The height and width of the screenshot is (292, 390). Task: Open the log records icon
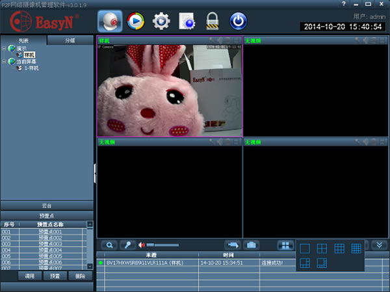[x=187, y=21]
